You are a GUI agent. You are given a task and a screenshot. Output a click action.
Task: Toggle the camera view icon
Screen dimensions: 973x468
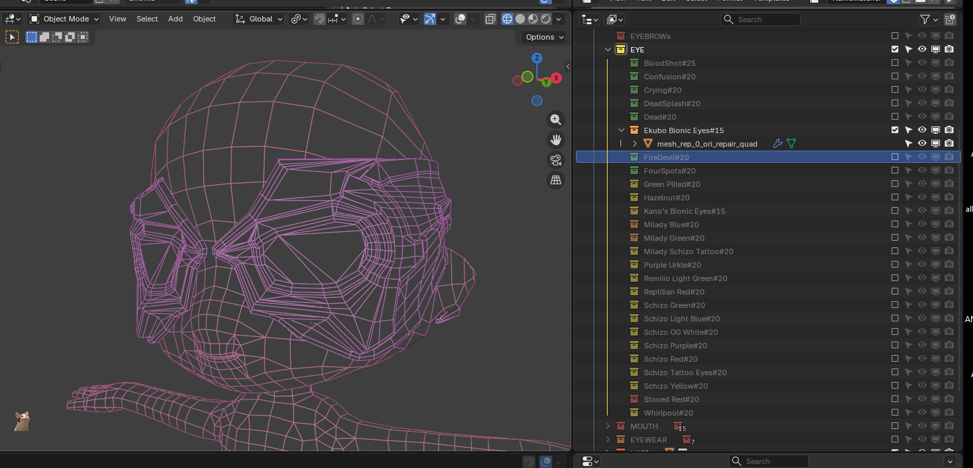(556, 160)
